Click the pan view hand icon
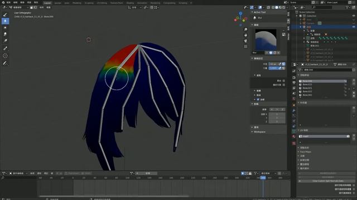Image resolution: width=357 pixels, height=200 pixels. click(x=245, y=35)
